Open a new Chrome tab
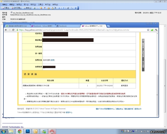 (x=108, y=26)
